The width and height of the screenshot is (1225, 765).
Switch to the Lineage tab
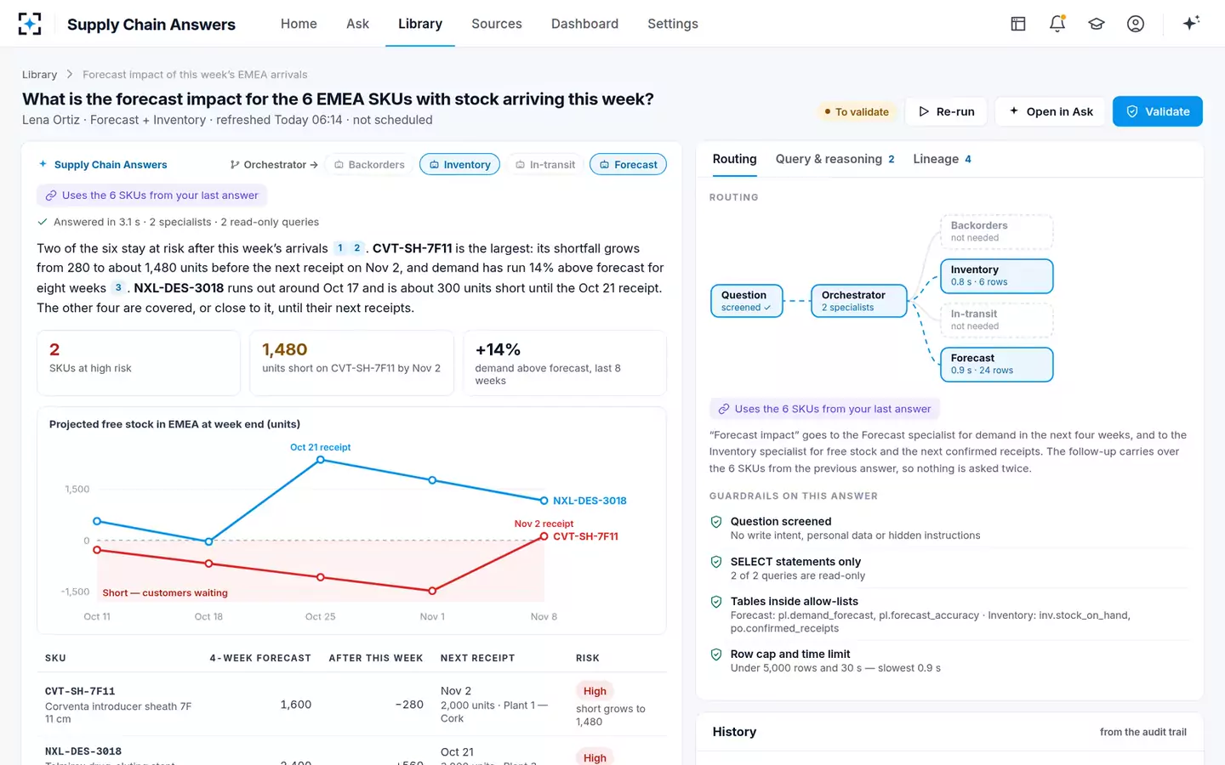tap(942, 159)
